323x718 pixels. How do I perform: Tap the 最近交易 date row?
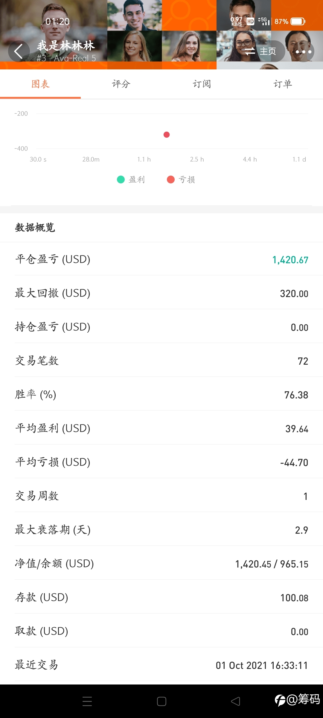[161, 665]
